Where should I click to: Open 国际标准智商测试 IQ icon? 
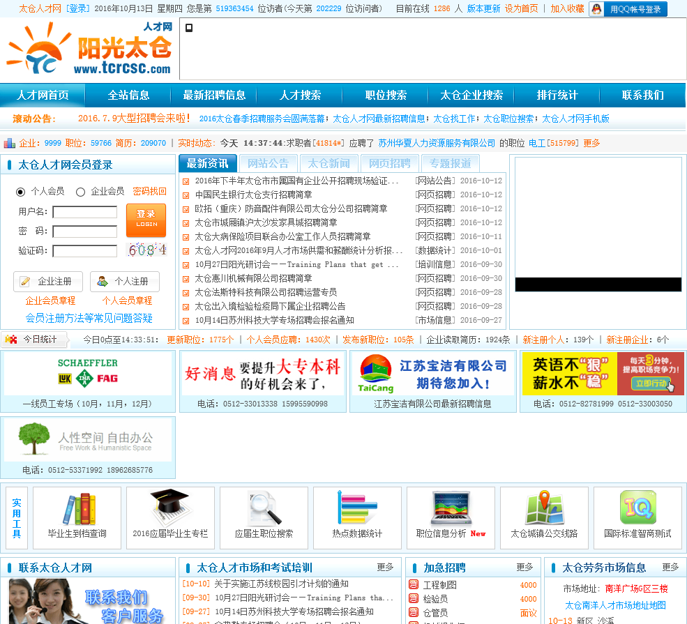click(x=638, y=507)
